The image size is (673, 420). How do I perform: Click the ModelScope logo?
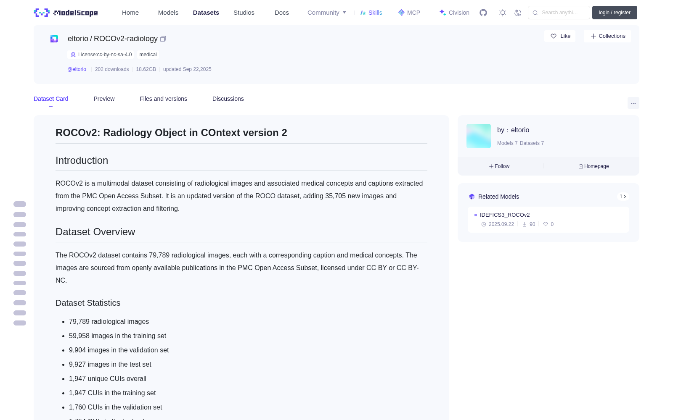pyautogui.click(x=66, y=13)
